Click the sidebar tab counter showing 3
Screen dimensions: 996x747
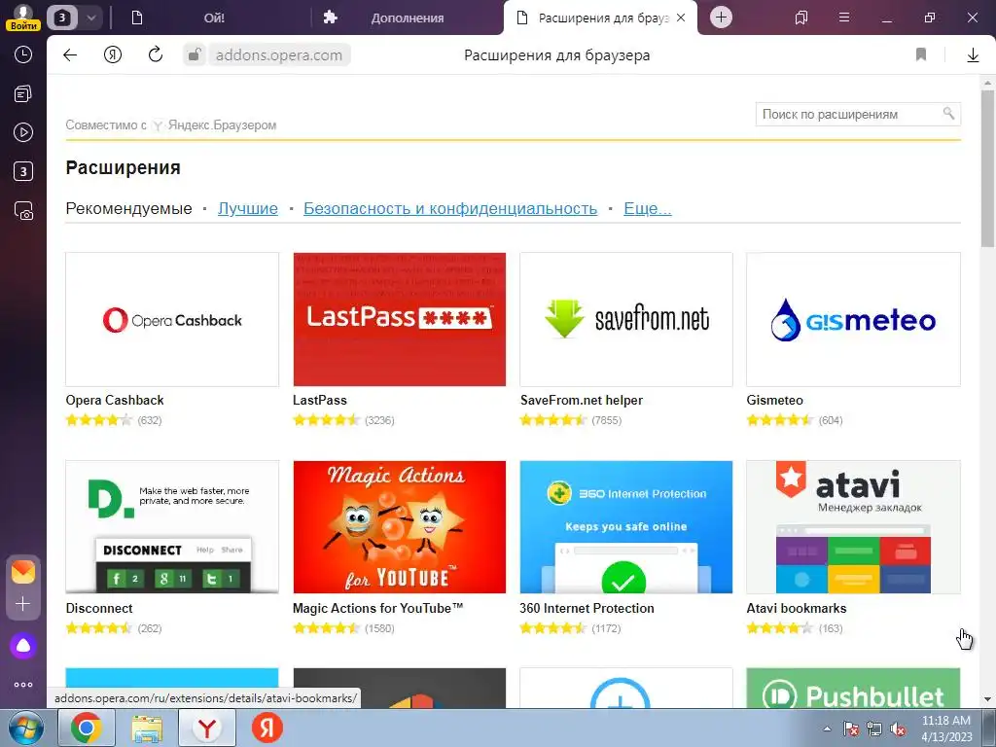coord(23,171)
